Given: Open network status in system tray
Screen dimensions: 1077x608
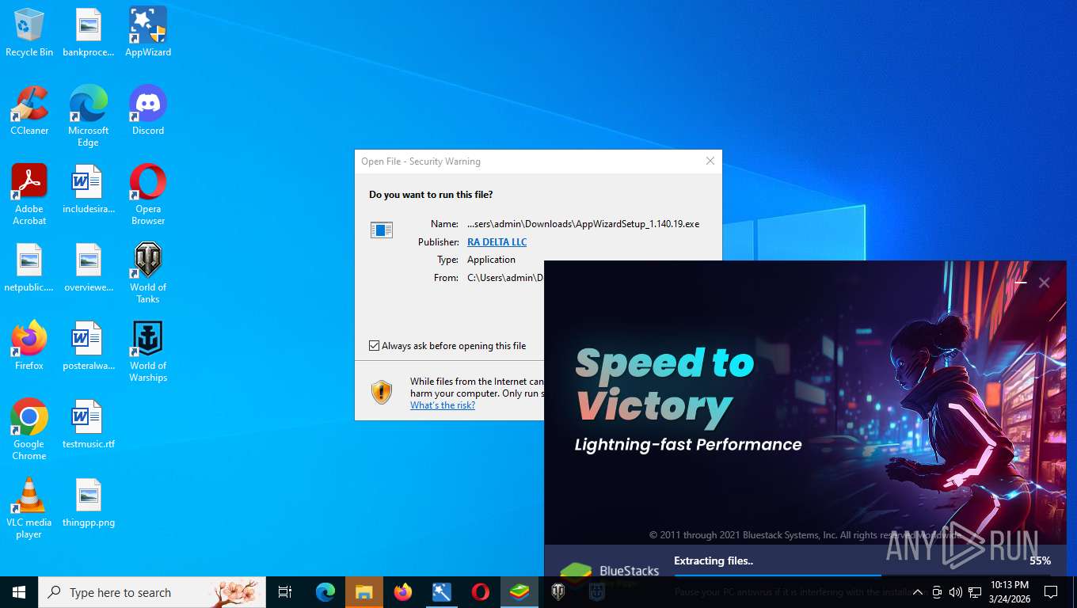Looking at the screenshot, I should [x=975, y=592].
